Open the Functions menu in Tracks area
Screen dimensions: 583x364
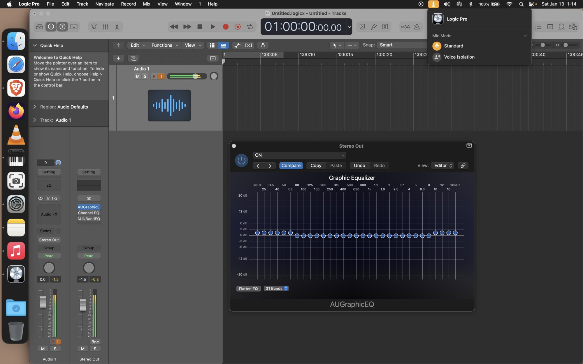tap(164, 45)
